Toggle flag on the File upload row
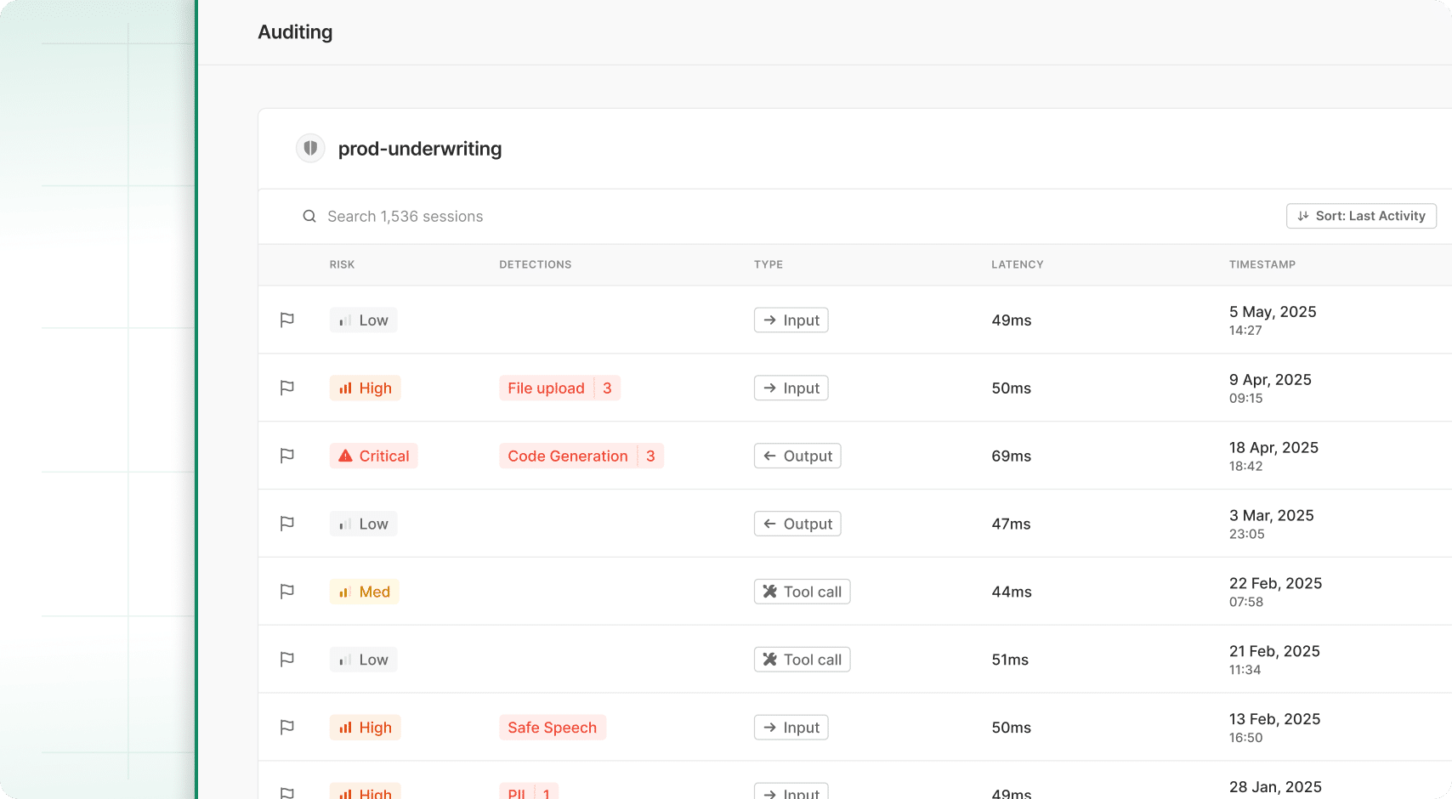The height and width of the screenshot is (799, 1452). (x=287, y=388)
